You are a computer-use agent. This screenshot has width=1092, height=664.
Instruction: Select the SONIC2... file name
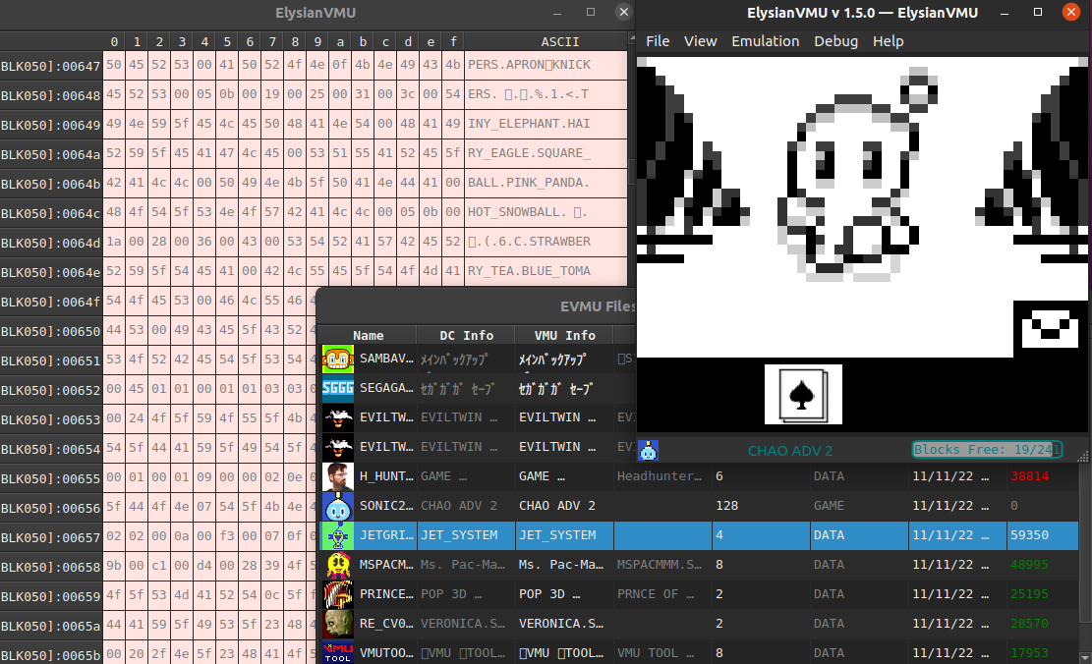pyautogui.click(x=386, y=505)
